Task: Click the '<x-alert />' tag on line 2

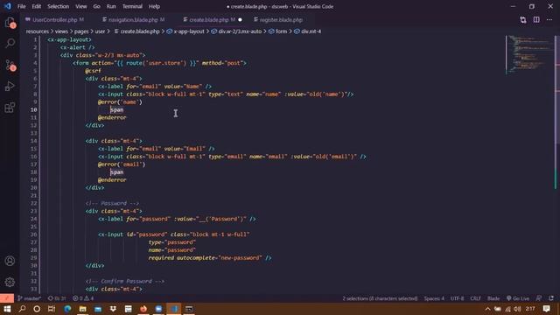Action: (78, 47)
